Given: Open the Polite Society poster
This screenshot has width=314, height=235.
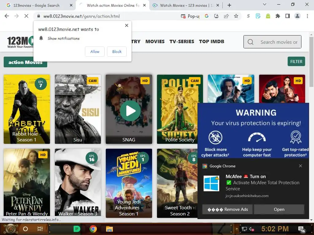Looking at the screenshot, I should tap(180, 109).
